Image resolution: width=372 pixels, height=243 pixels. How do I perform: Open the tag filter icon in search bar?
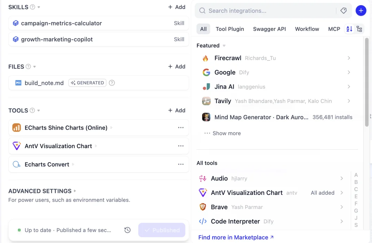pyautogui.click(x=343, y=11)
